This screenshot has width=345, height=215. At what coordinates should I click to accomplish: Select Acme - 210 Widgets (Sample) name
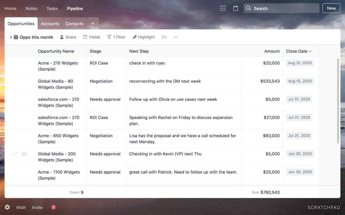pos(58,66)
